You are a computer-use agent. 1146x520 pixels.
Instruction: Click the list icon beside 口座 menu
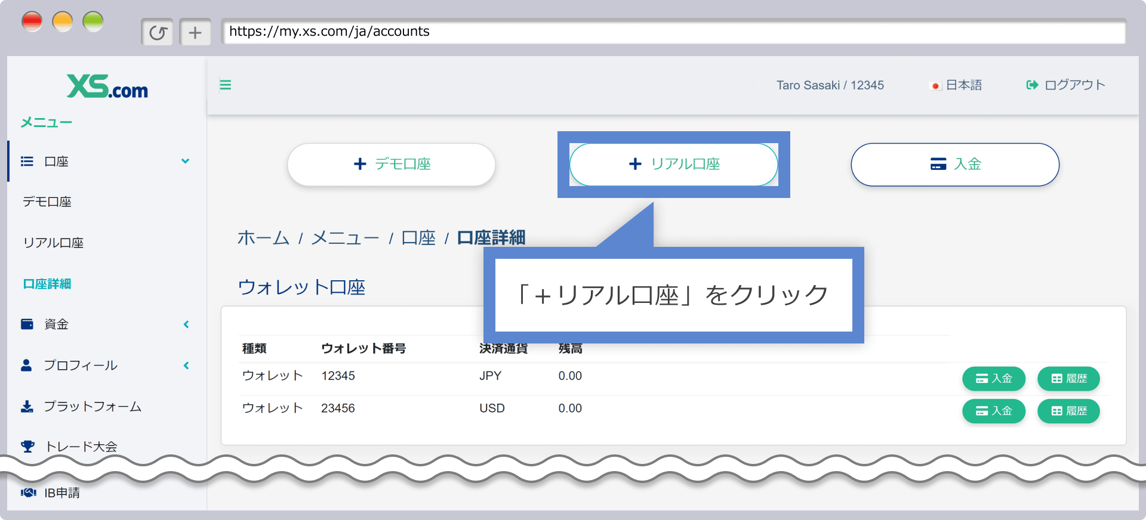[x=27, y=161]
